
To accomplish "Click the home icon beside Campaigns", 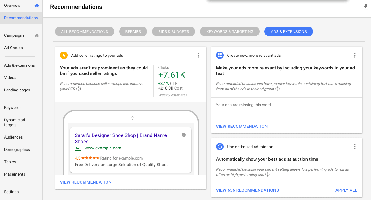I will 37,35.
